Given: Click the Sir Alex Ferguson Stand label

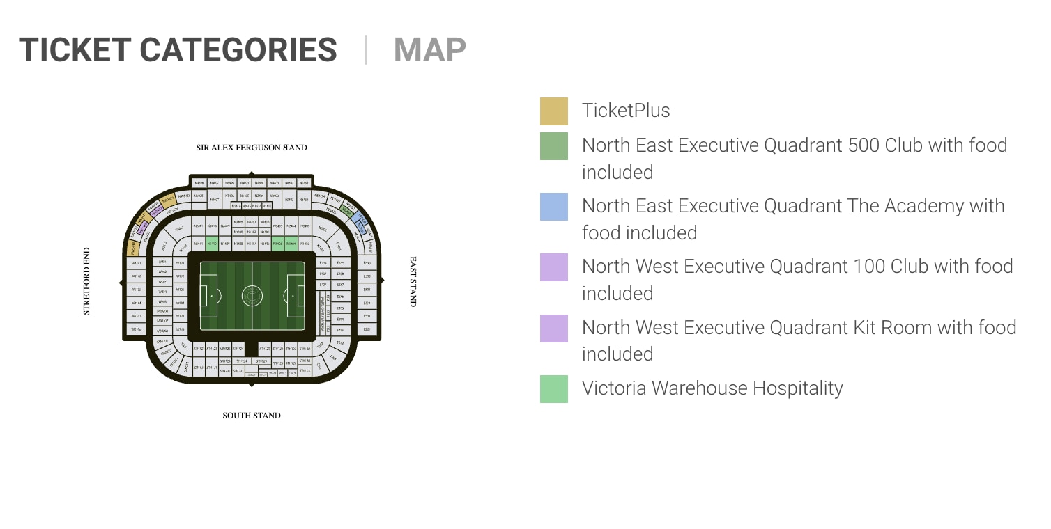Looking at the screenshot, I should click(252, 148).
